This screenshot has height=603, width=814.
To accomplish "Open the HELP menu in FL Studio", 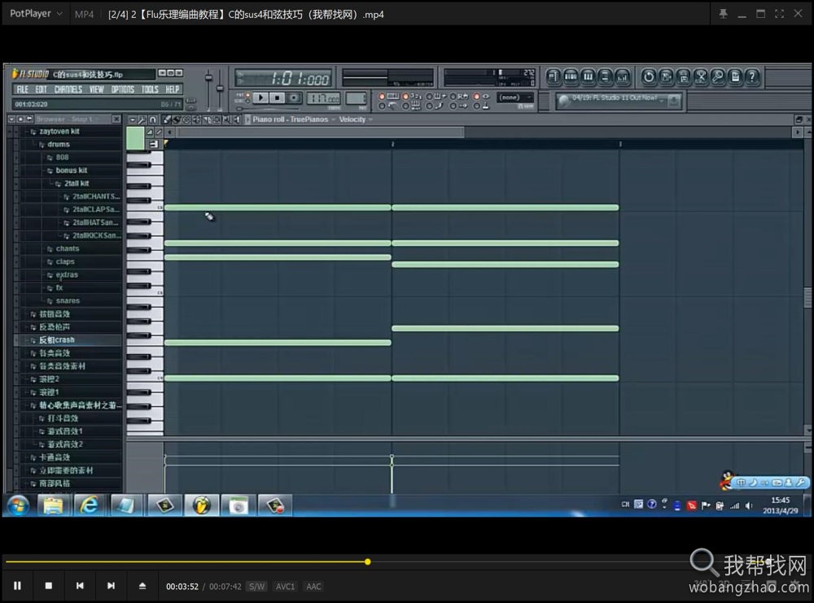I will (x=173, y=90).
